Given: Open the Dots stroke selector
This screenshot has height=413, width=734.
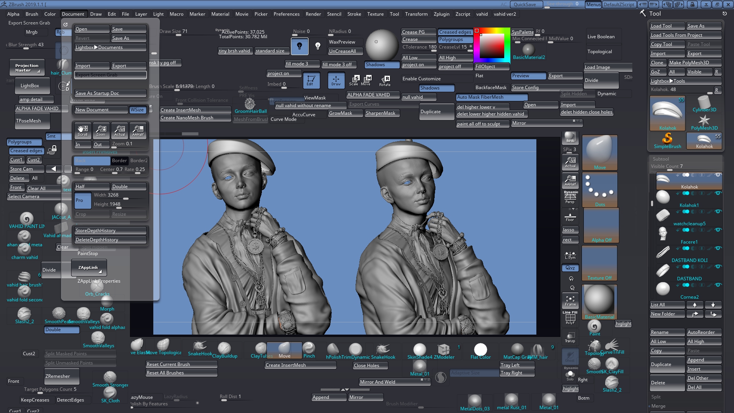Looking at the screenshot, I should click(x=599, y=190).
